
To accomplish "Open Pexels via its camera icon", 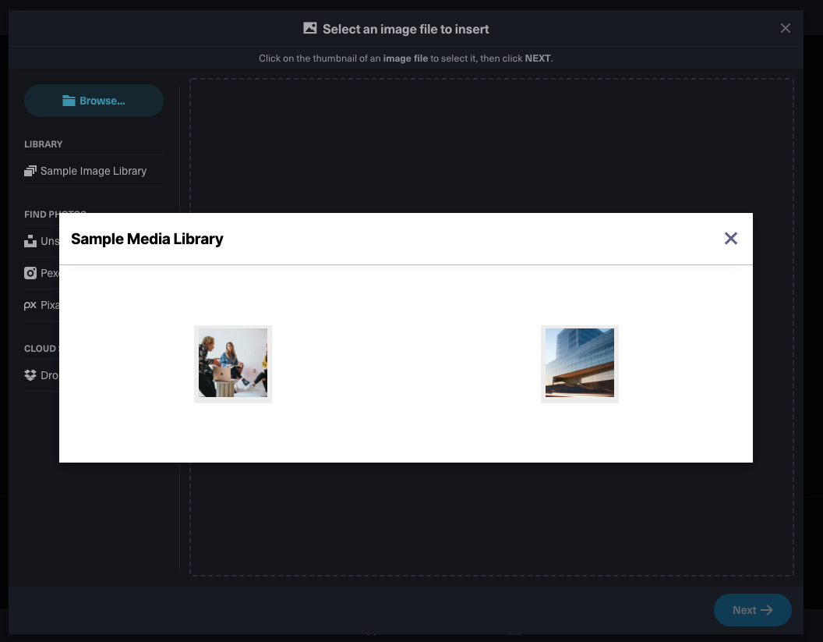I will [30, 273].
